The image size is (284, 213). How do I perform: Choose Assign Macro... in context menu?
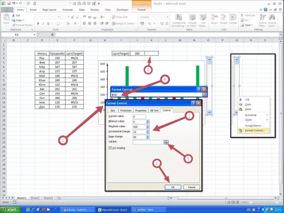[x=254, y=126]
